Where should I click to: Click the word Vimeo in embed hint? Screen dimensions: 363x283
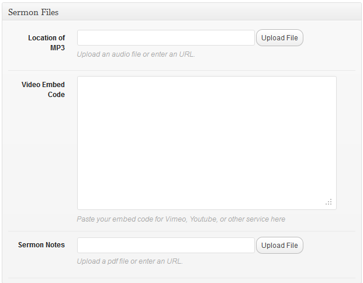(176, 219)
